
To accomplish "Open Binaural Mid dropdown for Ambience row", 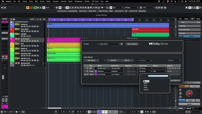I will [x=160, y=71].
